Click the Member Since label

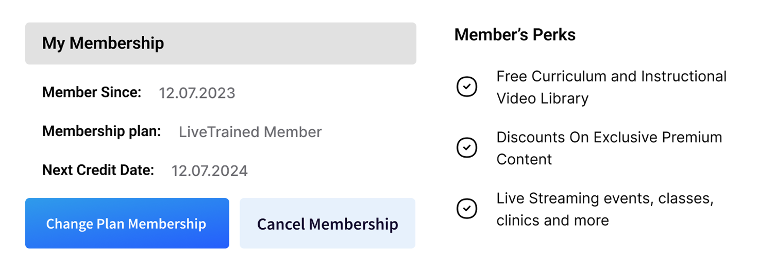tap(92, 92)
